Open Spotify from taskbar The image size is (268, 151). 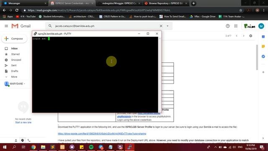coord(91,147)
